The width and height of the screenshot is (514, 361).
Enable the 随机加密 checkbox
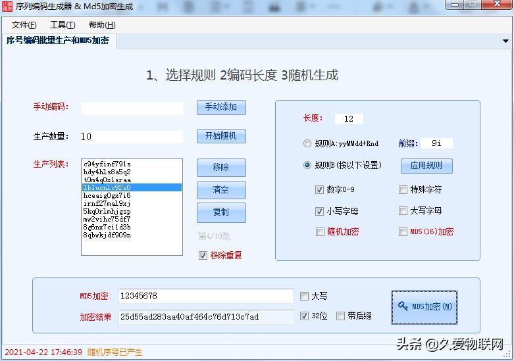click(x=320, y=232)
